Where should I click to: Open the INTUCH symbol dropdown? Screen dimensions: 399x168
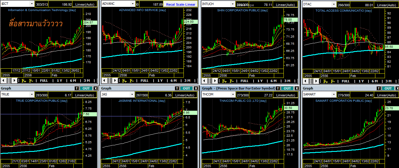(233, 4)
